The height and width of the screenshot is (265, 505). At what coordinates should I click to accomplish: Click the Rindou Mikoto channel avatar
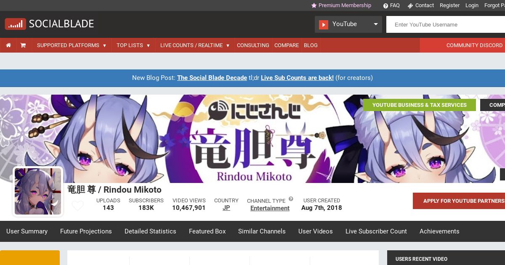point(38,191)
